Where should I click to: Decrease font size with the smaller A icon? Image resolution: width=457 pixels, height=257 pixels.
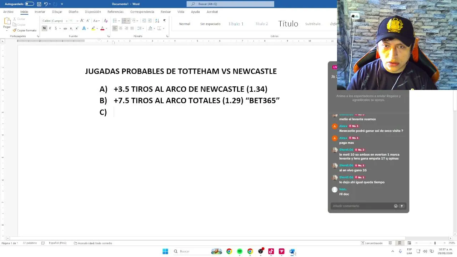[x=87, y=21]
